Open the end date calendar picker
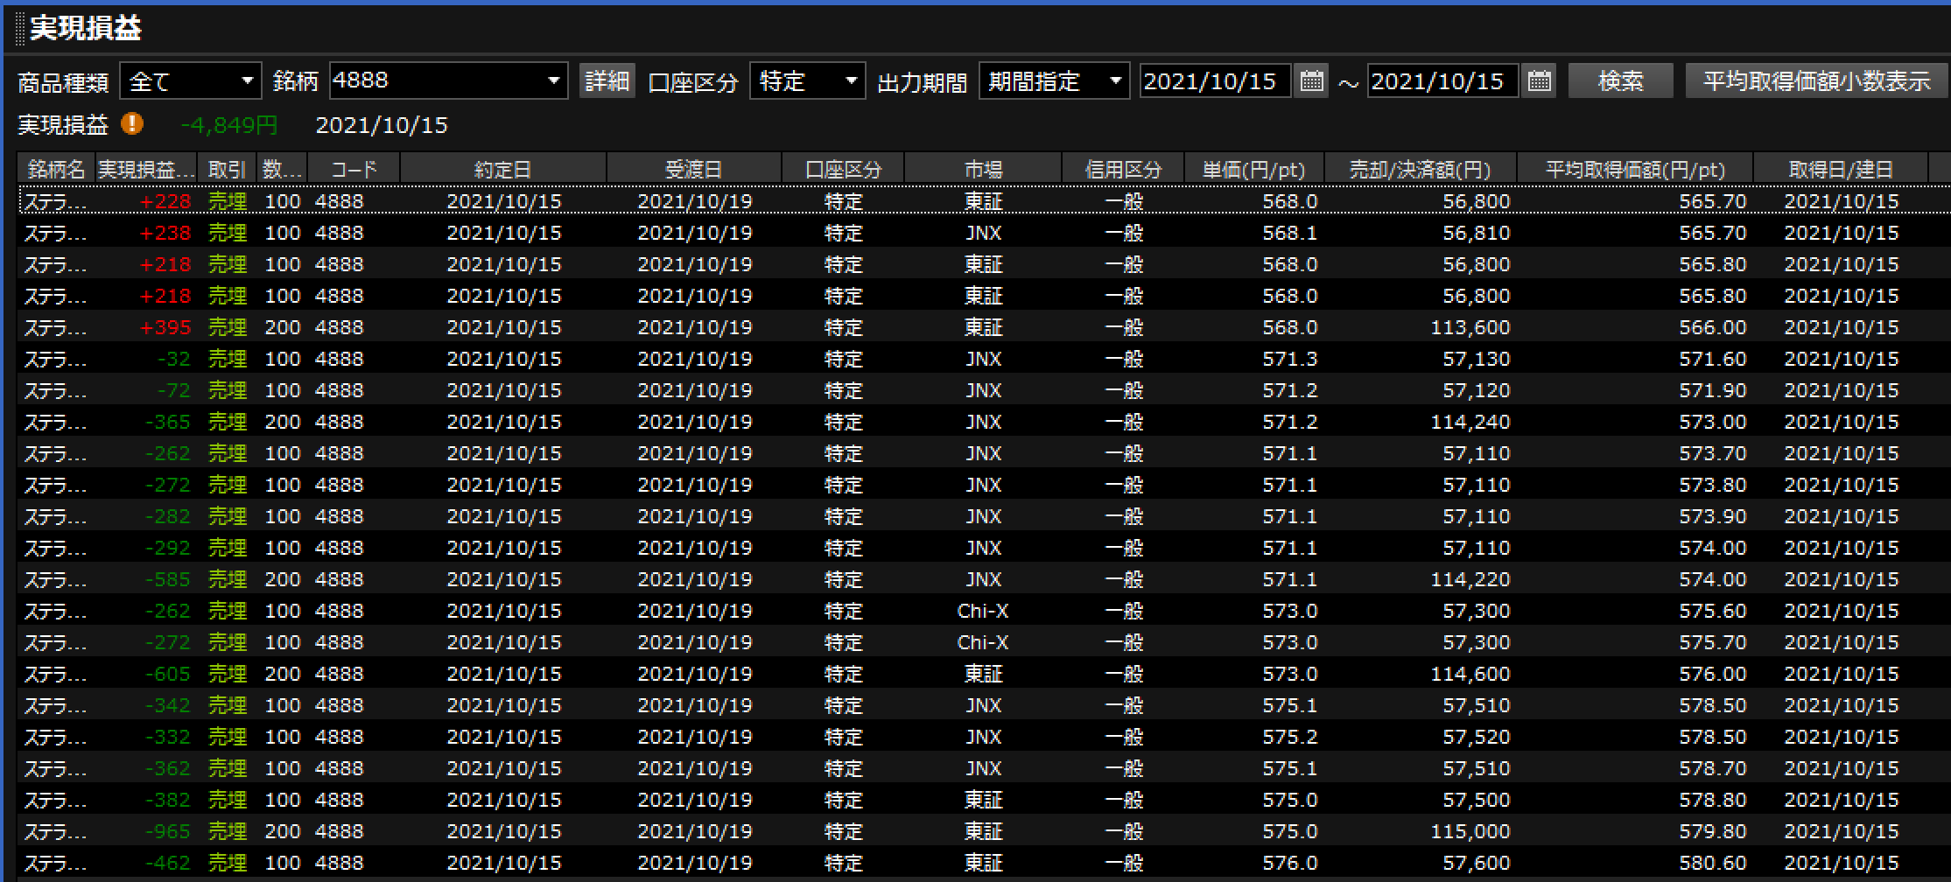The image size is (1951, 882). tap(1539, 81)
